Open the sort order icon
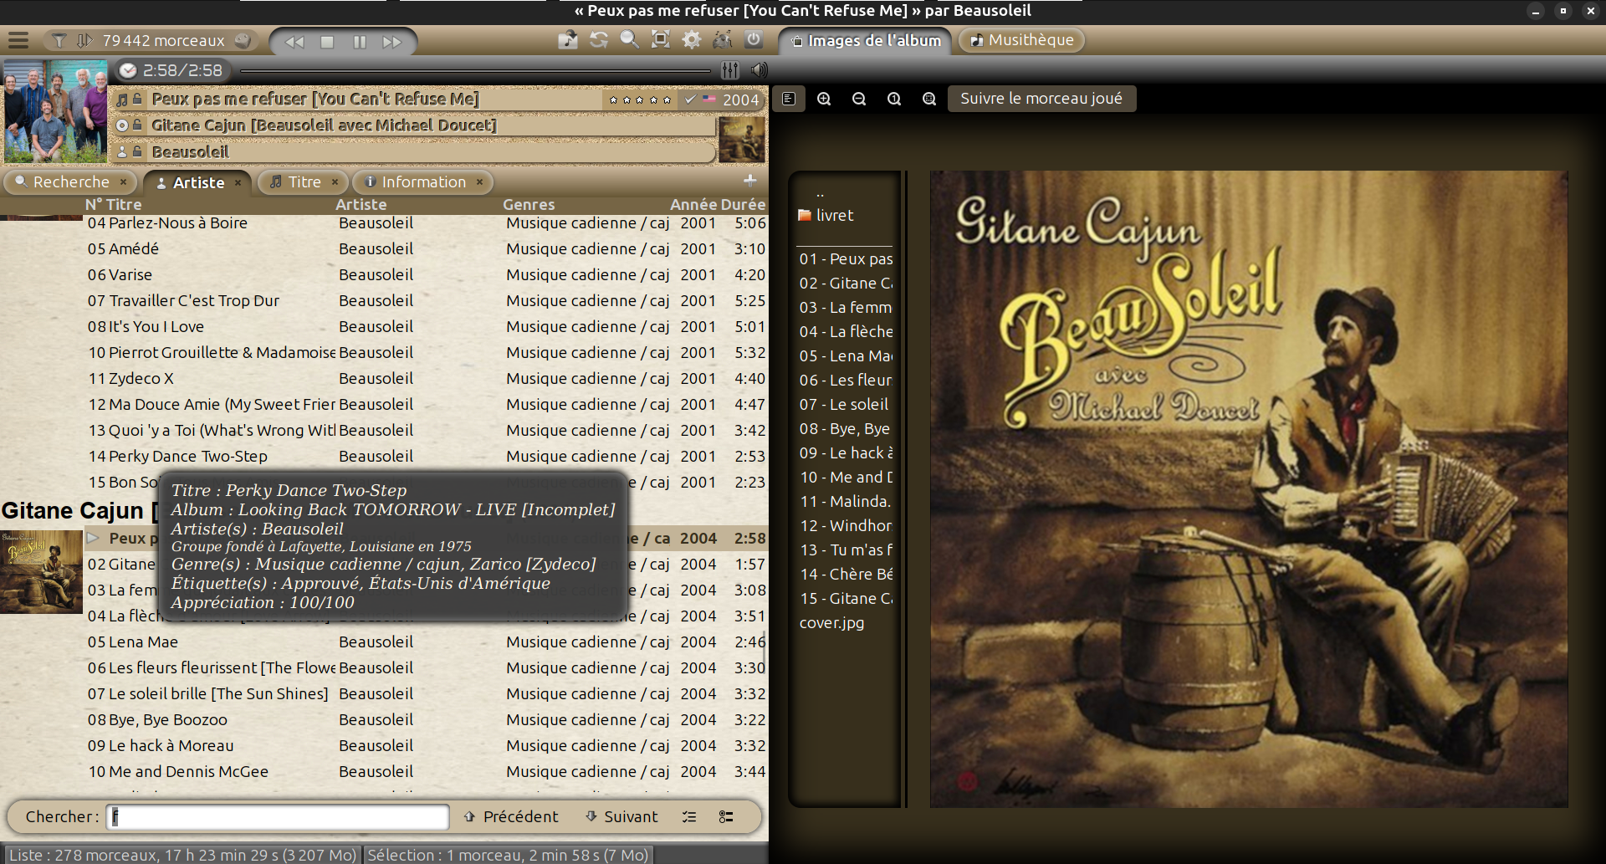1606x864 pixels. click(84, 40)
